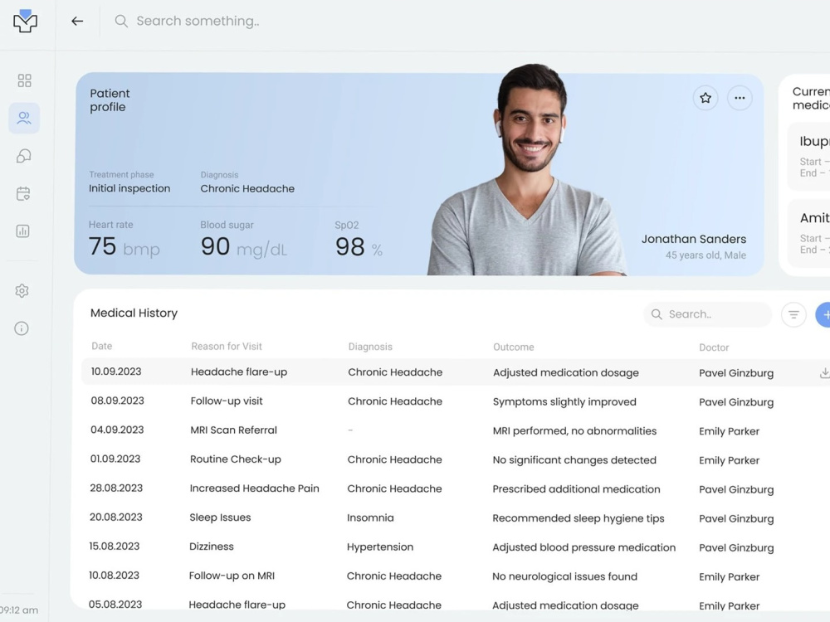Viewport: 830px width, 622px height.
Task: Click 'No neurological issues found' outcome
Action: [x=564, y=576]
